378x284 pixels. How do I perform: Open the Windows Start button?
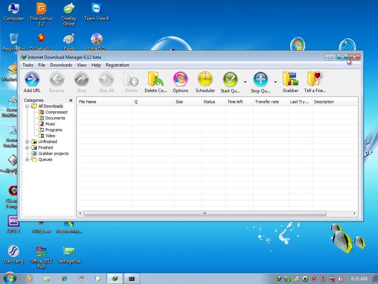click(9, 278)
